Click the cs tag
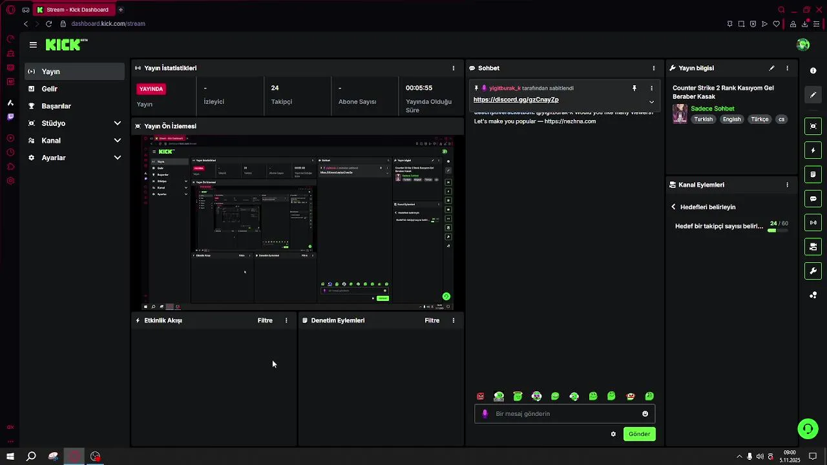 (x=781, y=119)
